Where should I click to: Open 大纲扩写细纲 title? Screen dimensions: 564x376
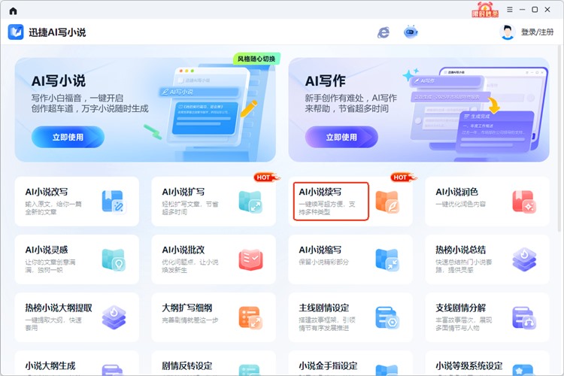click(x=187, y=308)
